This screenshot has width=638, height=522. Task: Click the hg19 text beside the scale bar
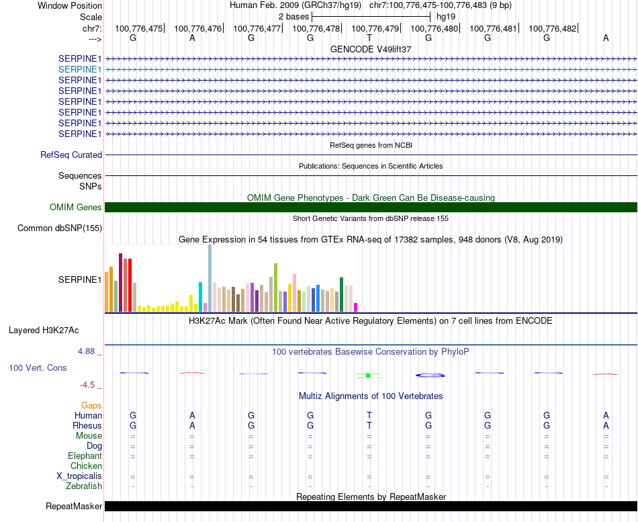click(x=446, y=17)
